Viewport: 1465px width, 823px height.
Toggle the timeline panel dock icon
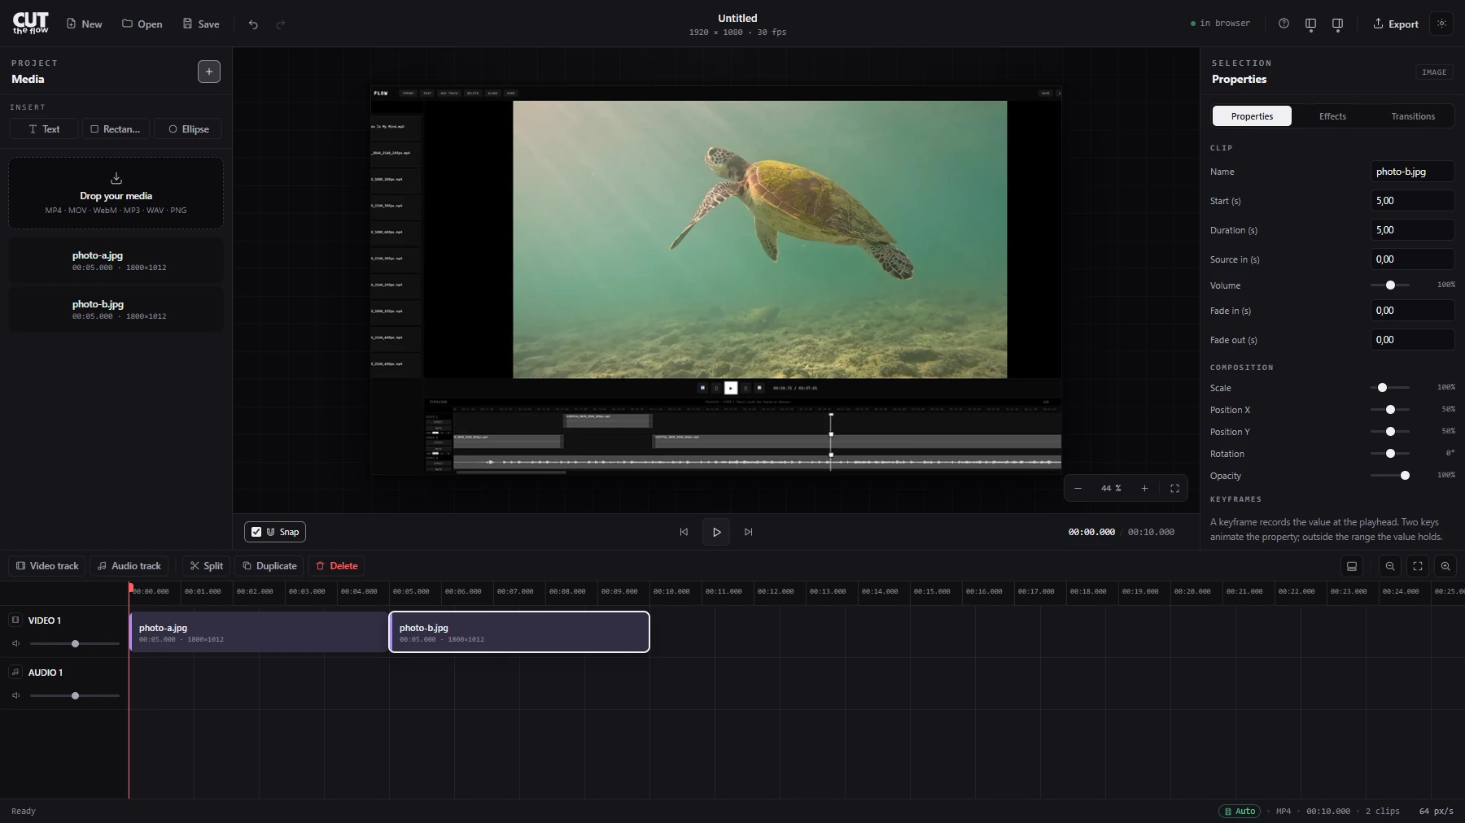coord(1352,566)
